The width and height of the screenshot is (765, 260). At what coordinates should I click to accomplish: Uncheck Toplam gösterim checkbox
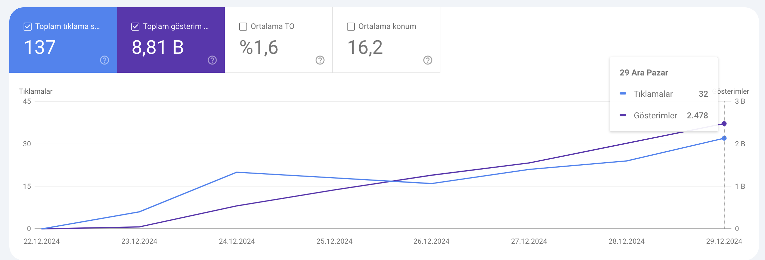click(135, 27)
